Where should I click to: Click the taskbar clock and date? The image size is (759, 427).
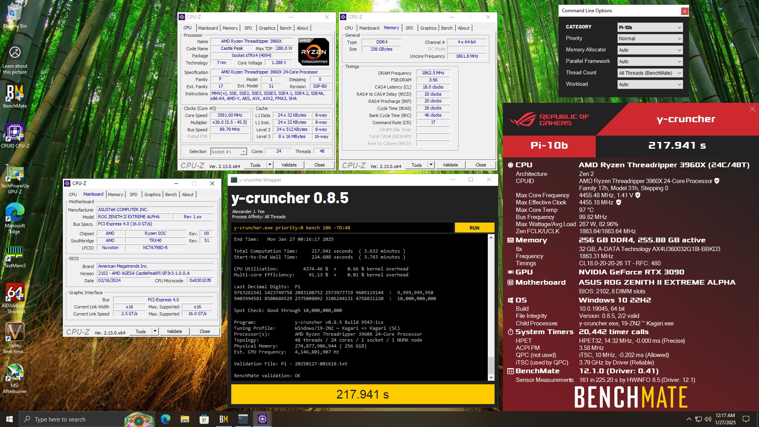(x=725, y=419)
